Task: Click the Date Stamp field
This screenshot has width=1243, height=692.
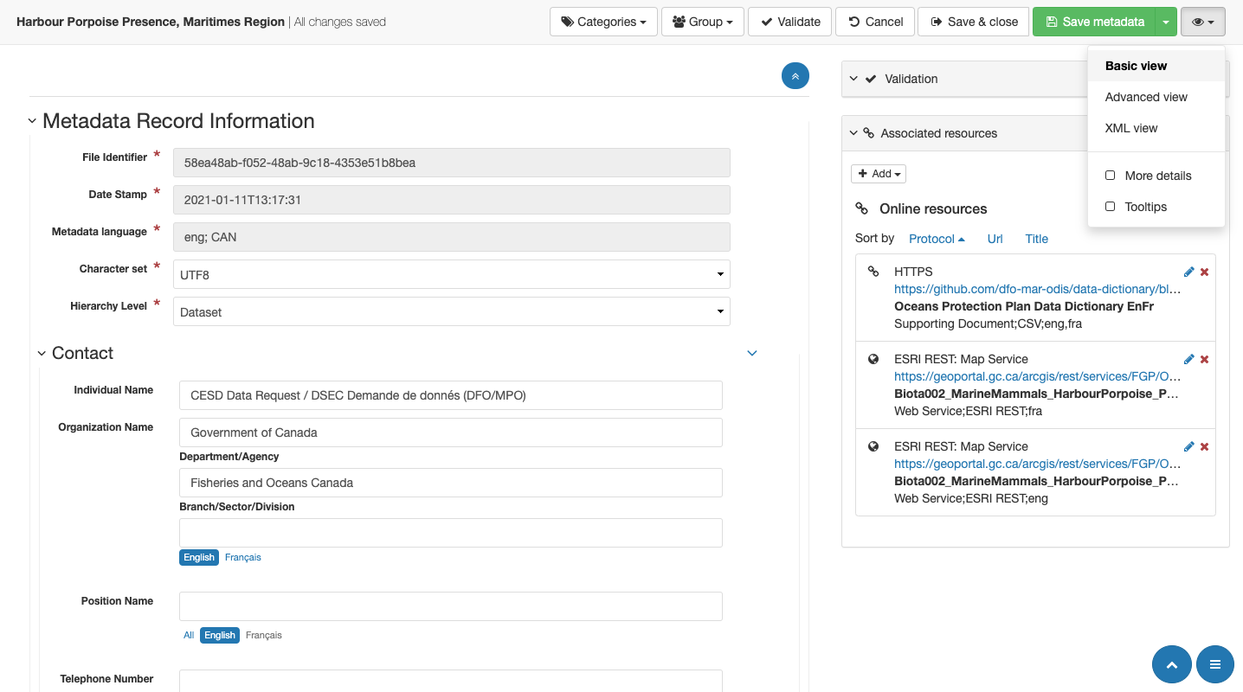Action: [x=452, y=200]
